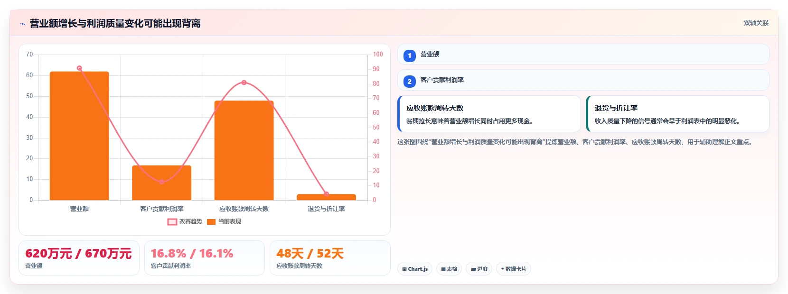Click the 客户贡献利润率 orange bar
Viewport: 788px width, 294px height.
click(x=161, y=183)
